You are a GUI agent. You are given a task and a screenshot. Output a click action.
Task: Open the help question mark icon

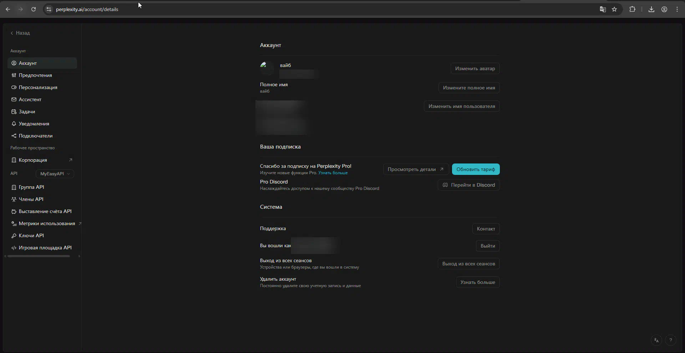coord(671,340)
